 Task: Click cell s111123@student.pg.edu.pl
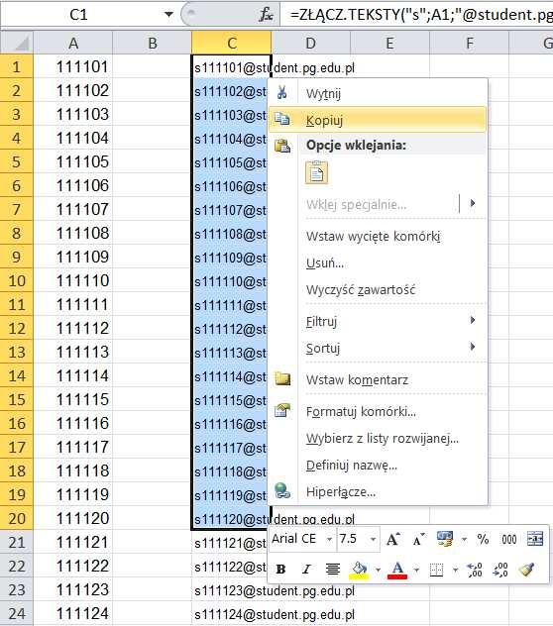231,590
